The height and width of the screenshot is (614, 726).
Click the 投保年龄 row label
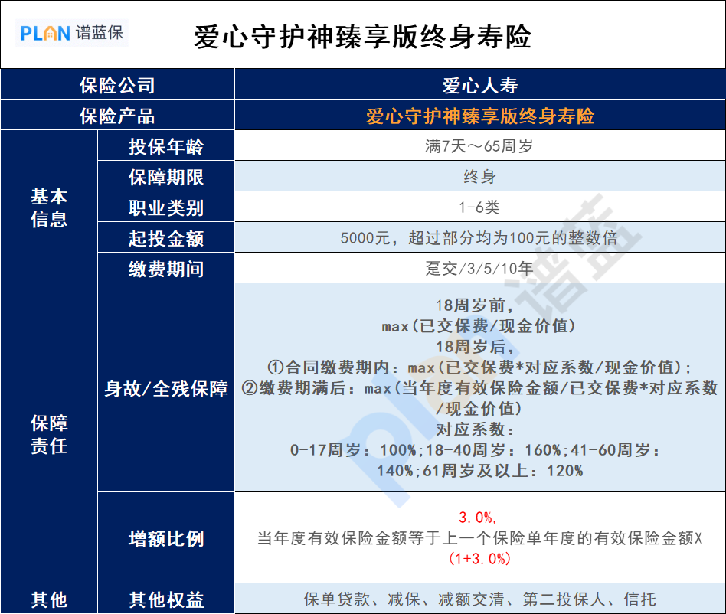[166, 146]
